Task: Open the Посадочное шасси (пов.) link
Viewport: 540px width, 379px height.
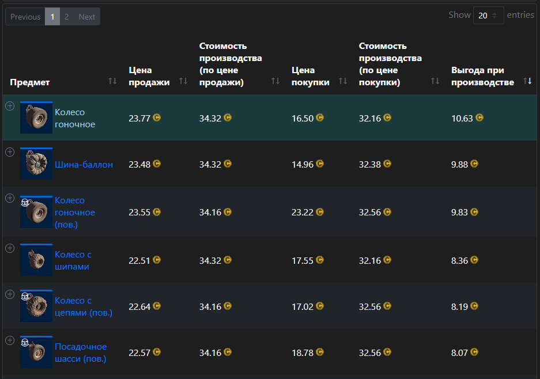Action: point(81,353)
